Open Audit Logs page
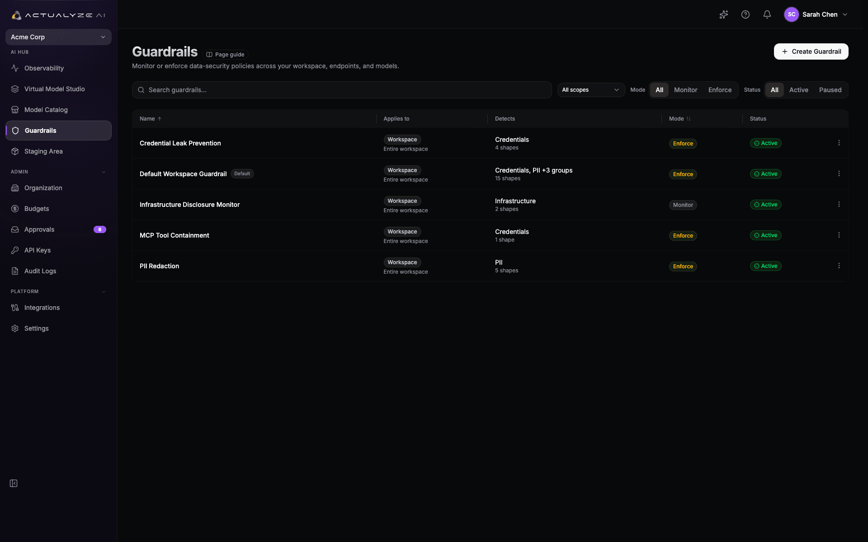 [x=58, y=271]
